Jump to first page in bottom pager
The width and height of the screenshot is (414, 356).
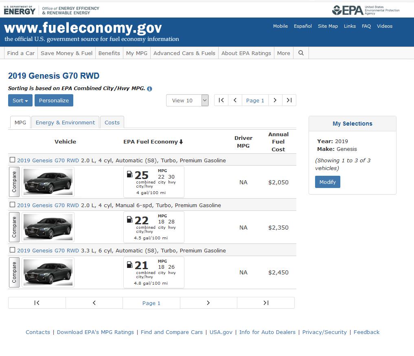[37, 303]
